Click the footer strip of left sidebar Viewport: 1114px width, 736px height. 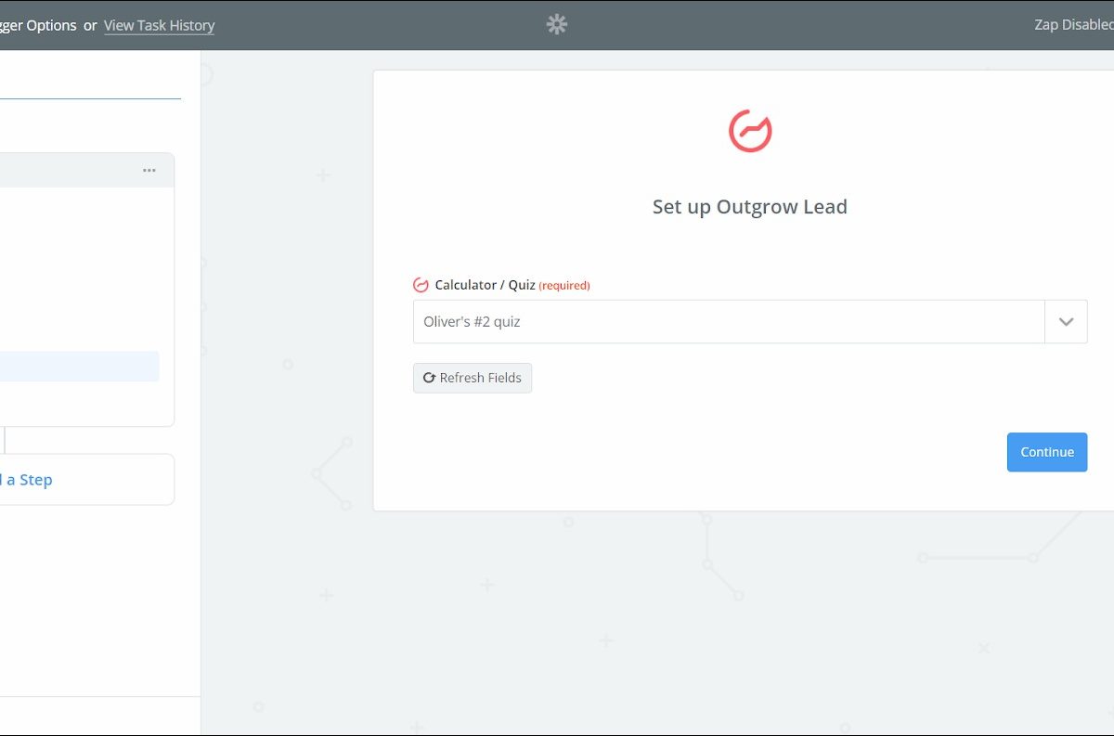click(x=99, y=716)
